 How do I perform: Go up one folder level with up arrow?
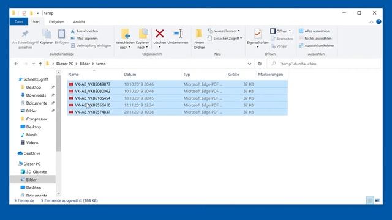pos(40,64)
